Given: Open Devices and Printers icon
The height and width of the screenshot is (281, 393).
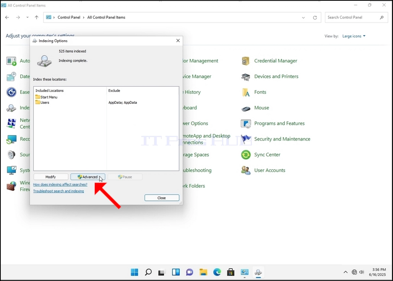Looking at the screenshot, I should [245, 77].
